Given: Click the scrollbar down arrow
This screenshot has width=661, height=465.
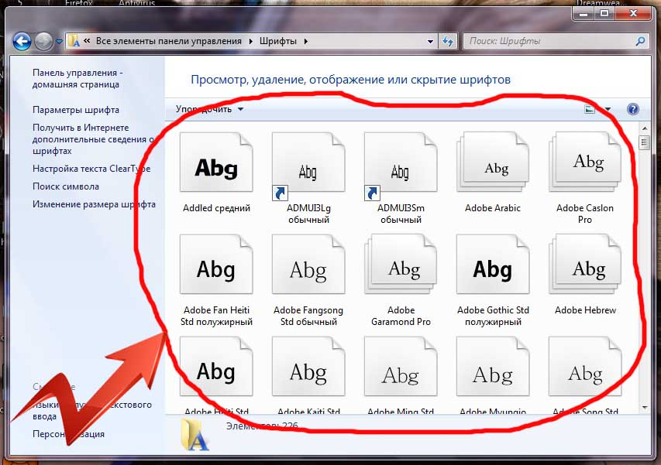Looking at the screenshot, I should (x=645, y=407).
